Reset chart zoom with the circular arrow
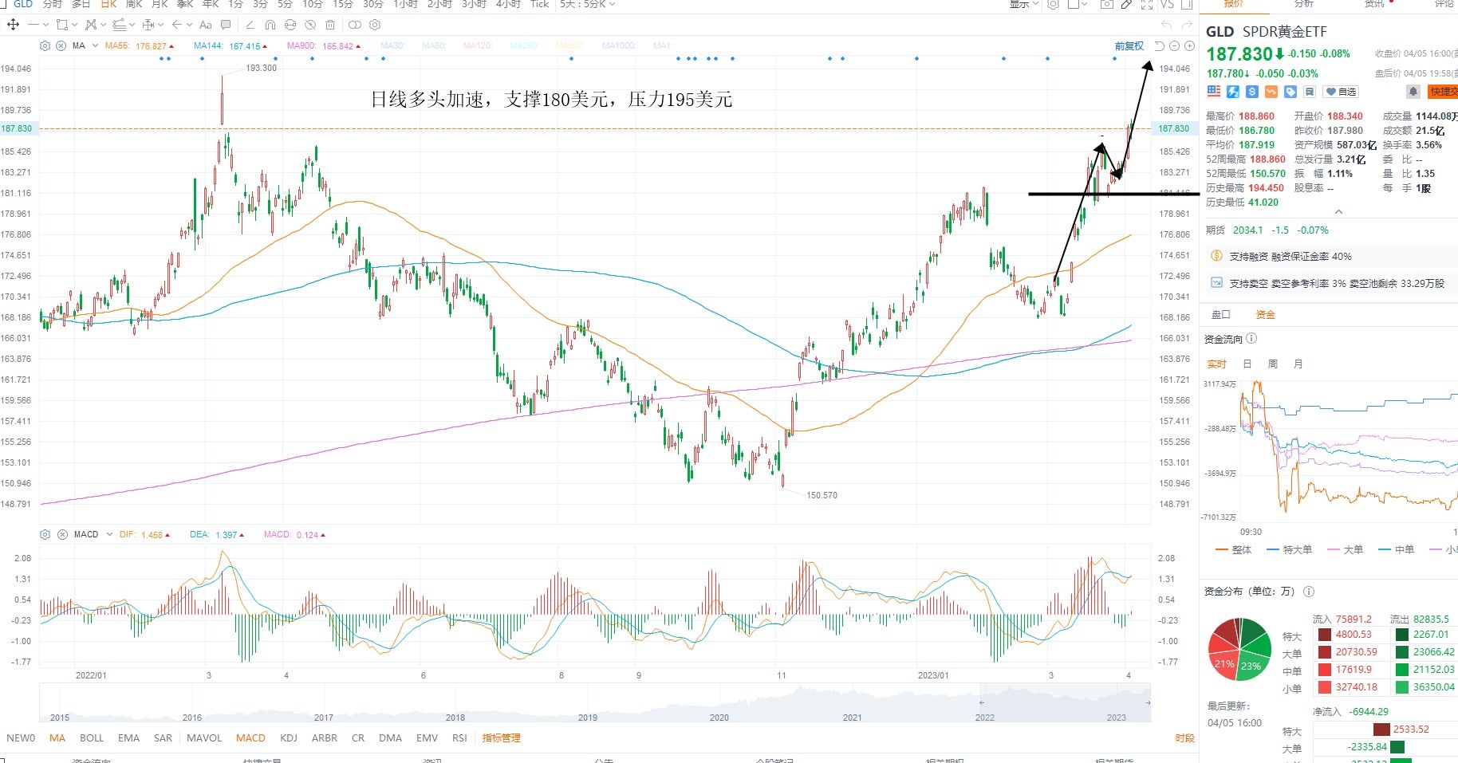Image resolution: width=1458 pixels, height=763 pixels. coord(1160,46)
